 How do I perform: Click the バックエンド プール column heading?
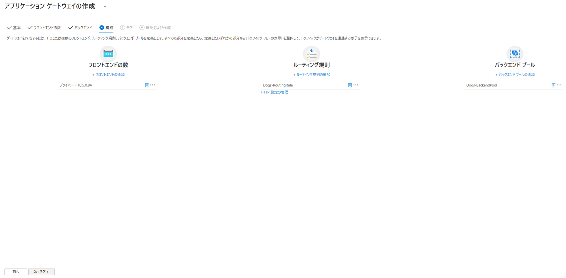(515, 65)
